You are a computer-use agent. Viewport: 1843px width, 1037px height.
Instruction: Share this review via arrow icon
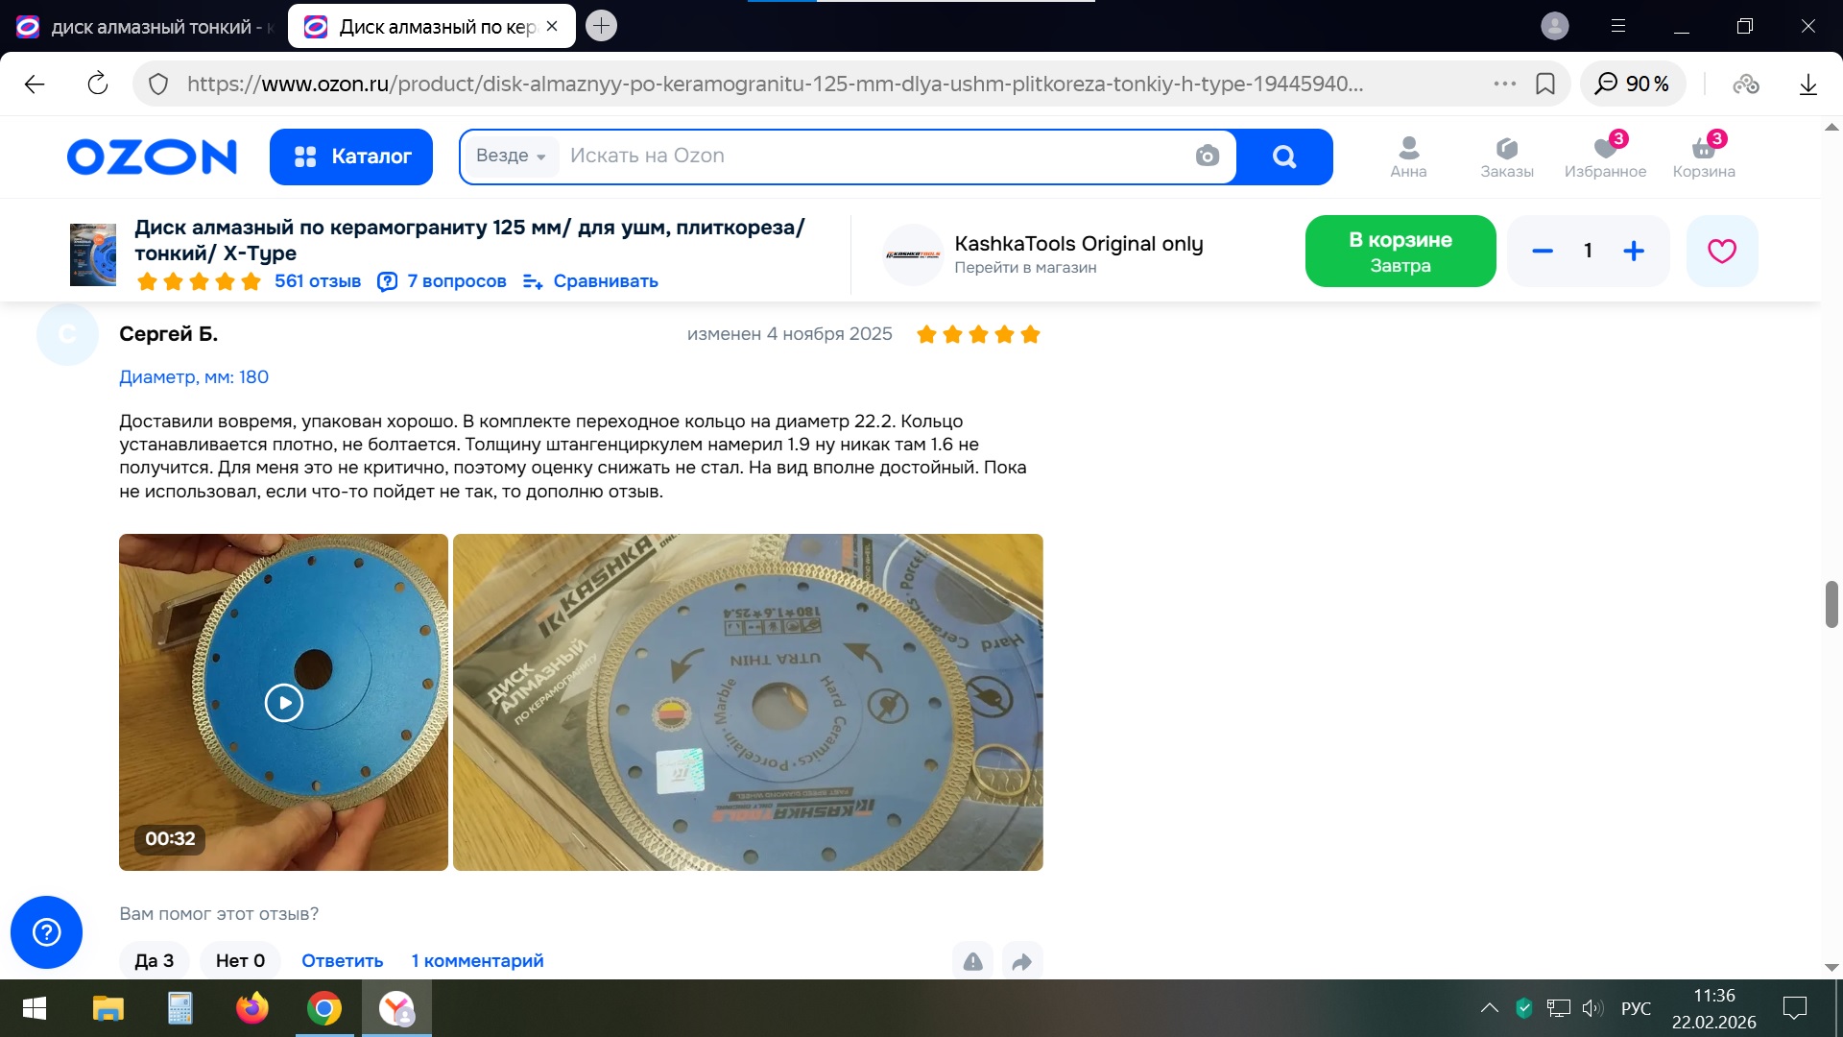[x=1022, y=961]
